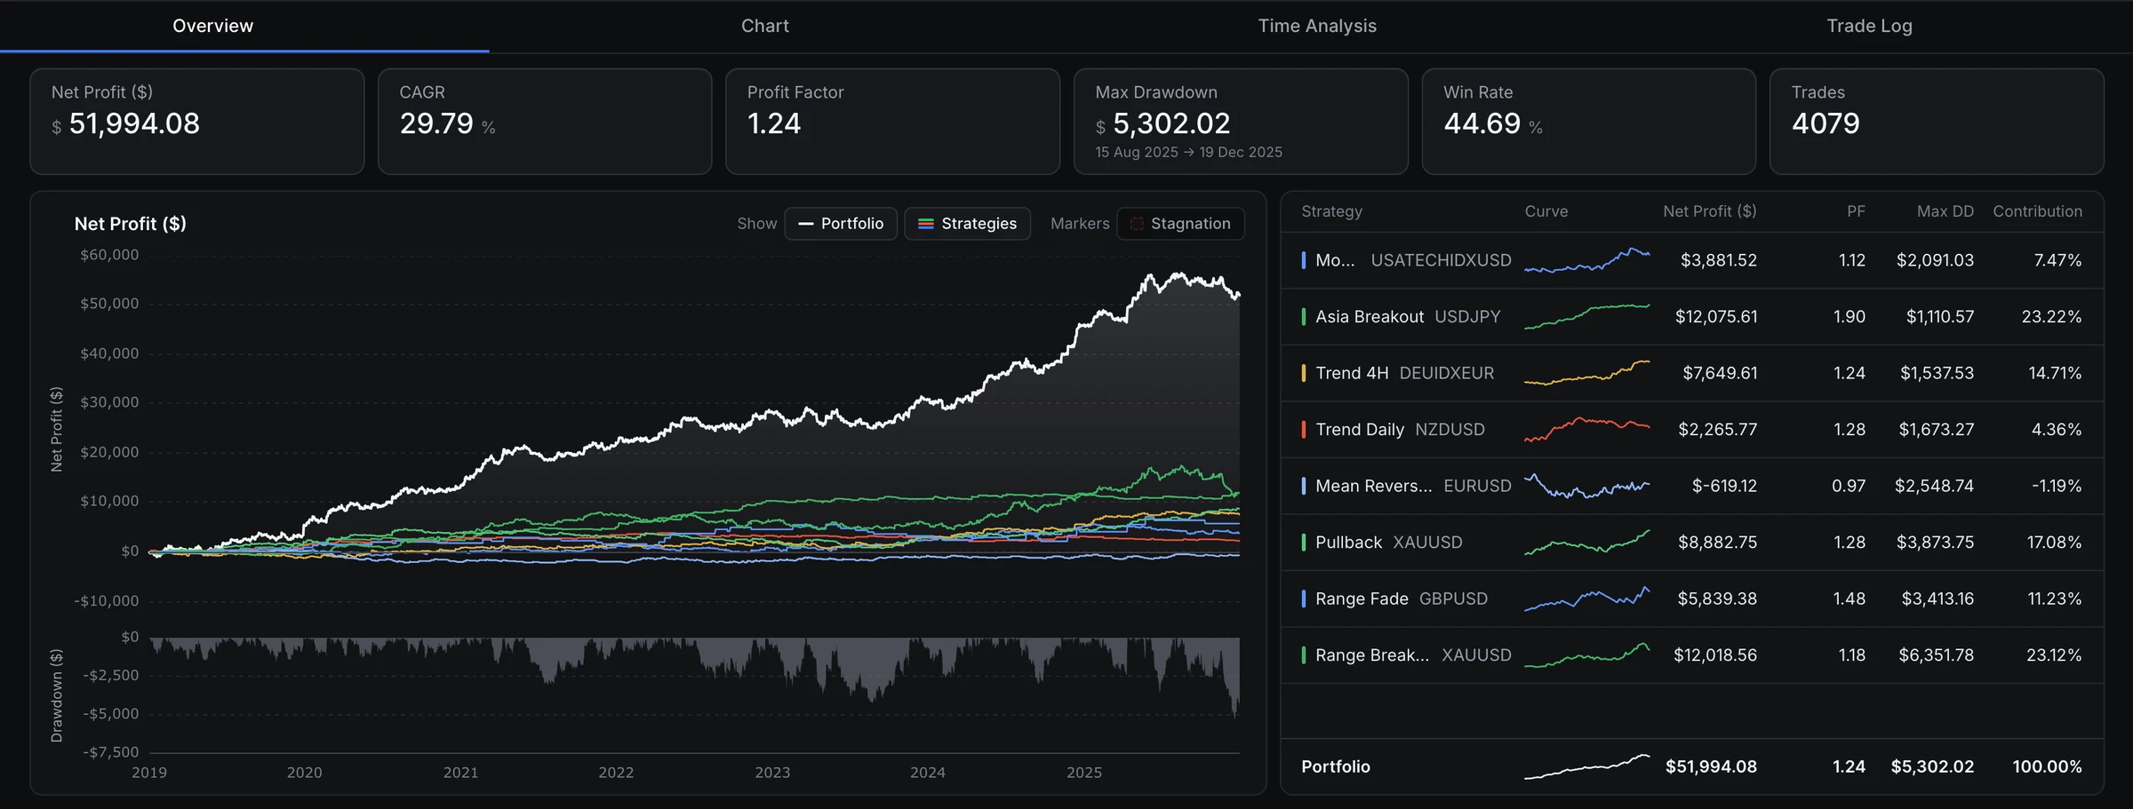Open the Time Analysis tab
Screen dimensions: 2133x809
[1316, 26]
